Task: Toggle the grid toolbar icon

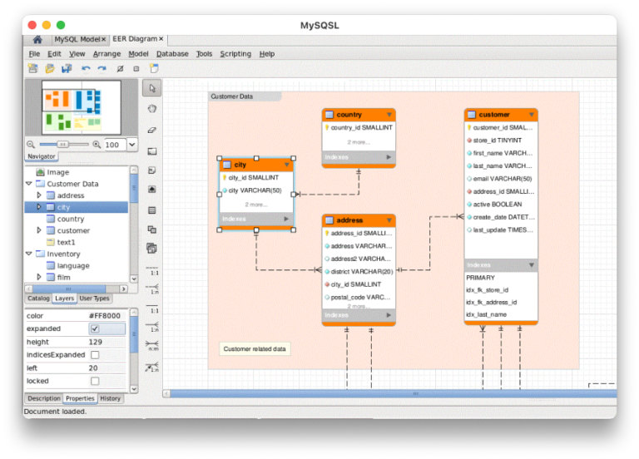Action: tap(120, 69)
